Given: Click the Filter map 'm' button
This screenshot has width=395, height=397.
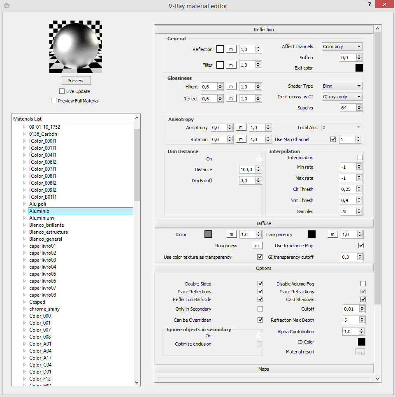Looking at the screenshot, I should click(230, 65).
